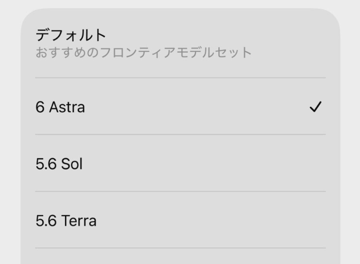Select the 5.6 Sol model

coord(180,163)
